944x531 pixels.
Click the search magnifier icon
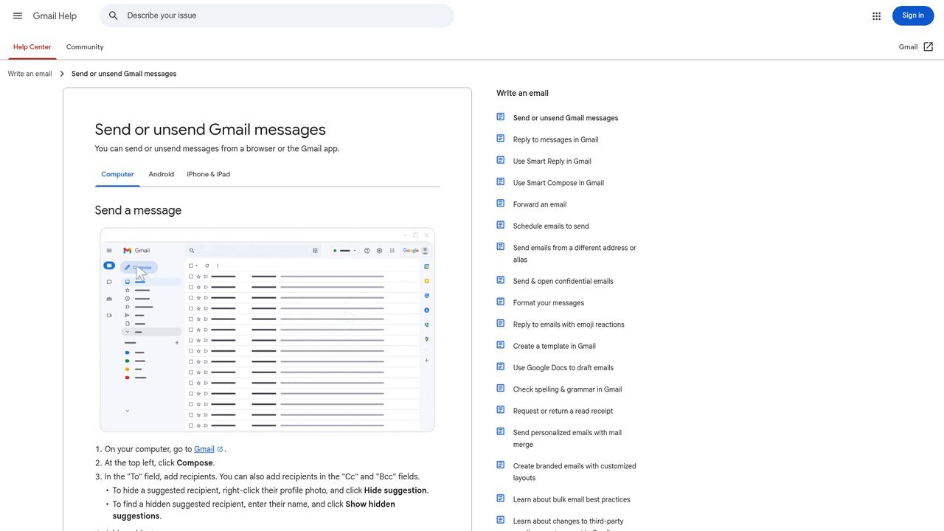114,15
